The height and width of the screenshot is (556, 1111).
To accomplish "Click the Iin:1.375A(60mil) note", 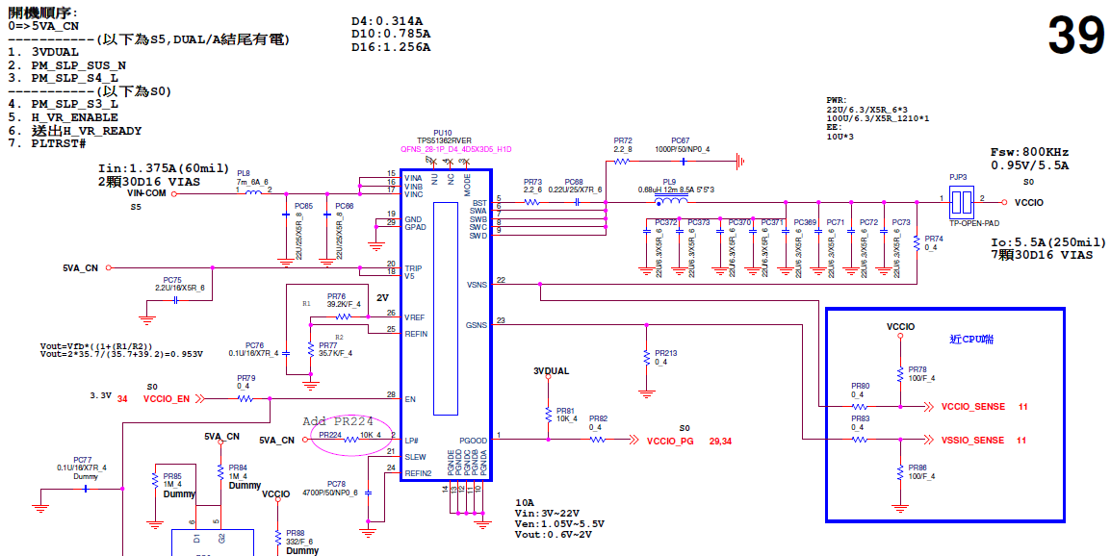I will [x=164, y=168].
